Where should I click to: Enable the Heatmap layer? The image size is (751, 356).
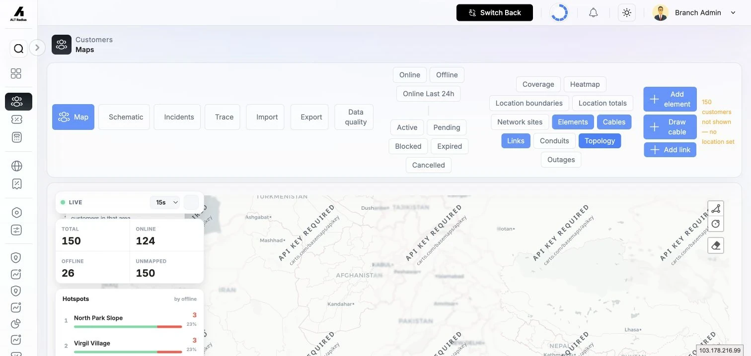pyautogui.click(x=585, y=84)
